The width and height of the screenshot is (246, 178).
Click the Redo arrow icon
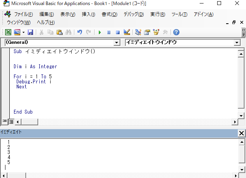(89, 32)
